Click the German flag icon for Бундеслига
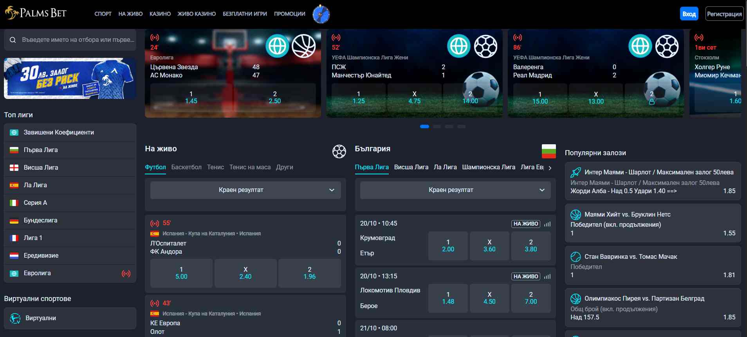Viewport: 747px width, 337px height. 14,220
